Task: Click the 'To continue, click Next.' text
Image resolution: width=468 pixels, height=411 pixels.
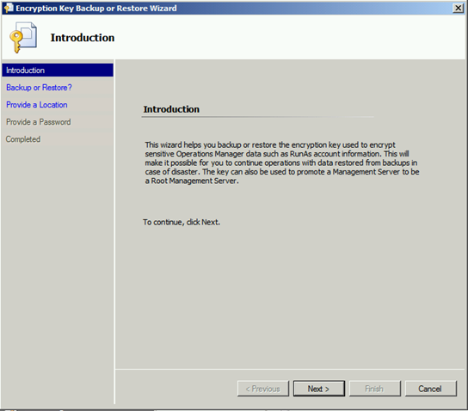Action: coord(182,222)
